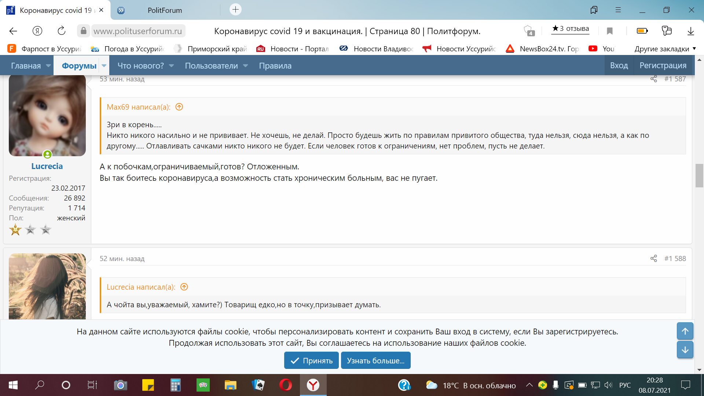Open Lucrecia's profile avatar image
Screen dimensions: 704x396
(47, 115)
